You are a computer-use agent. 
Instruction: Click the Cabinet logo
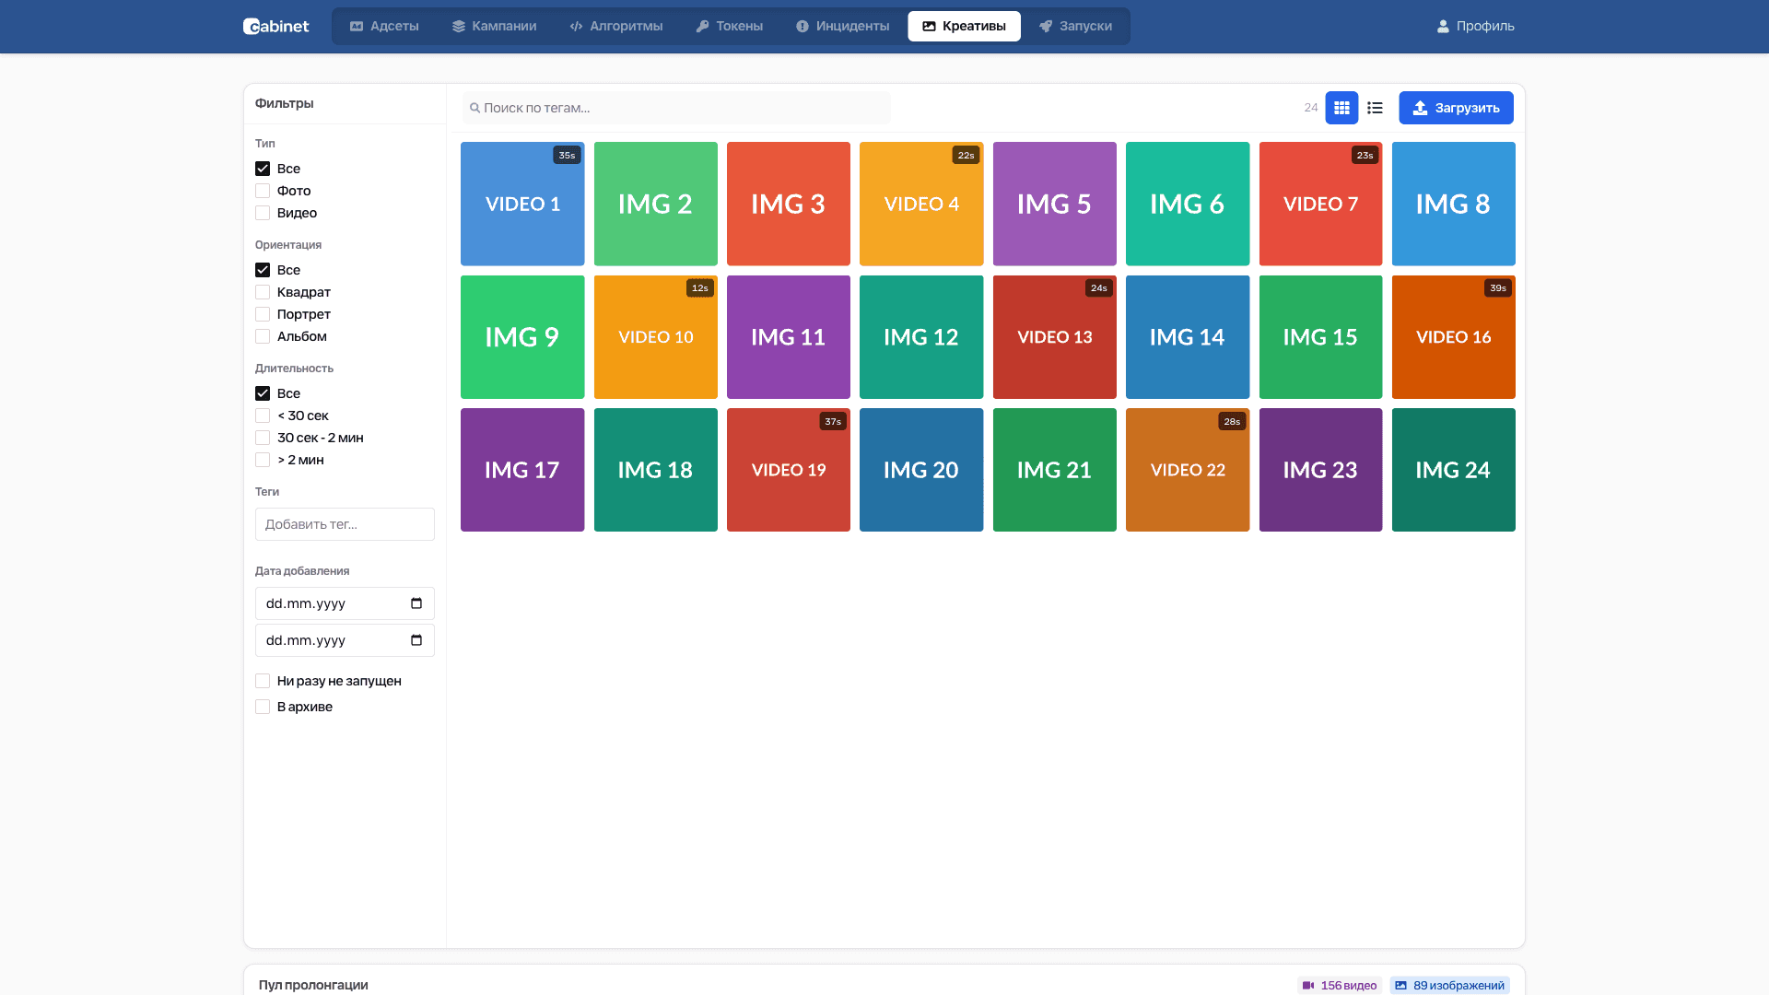[275, 26]
